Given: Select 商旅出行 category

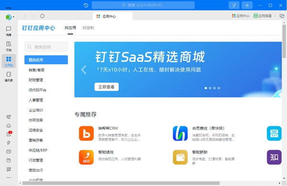Looking at the screenshot, I should (x=36, y=170).
